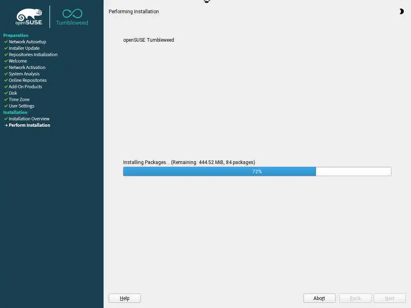This screenshot has height=308, width=411.
Task: Select Repositories Initialization step
Action: coord(33,55)
